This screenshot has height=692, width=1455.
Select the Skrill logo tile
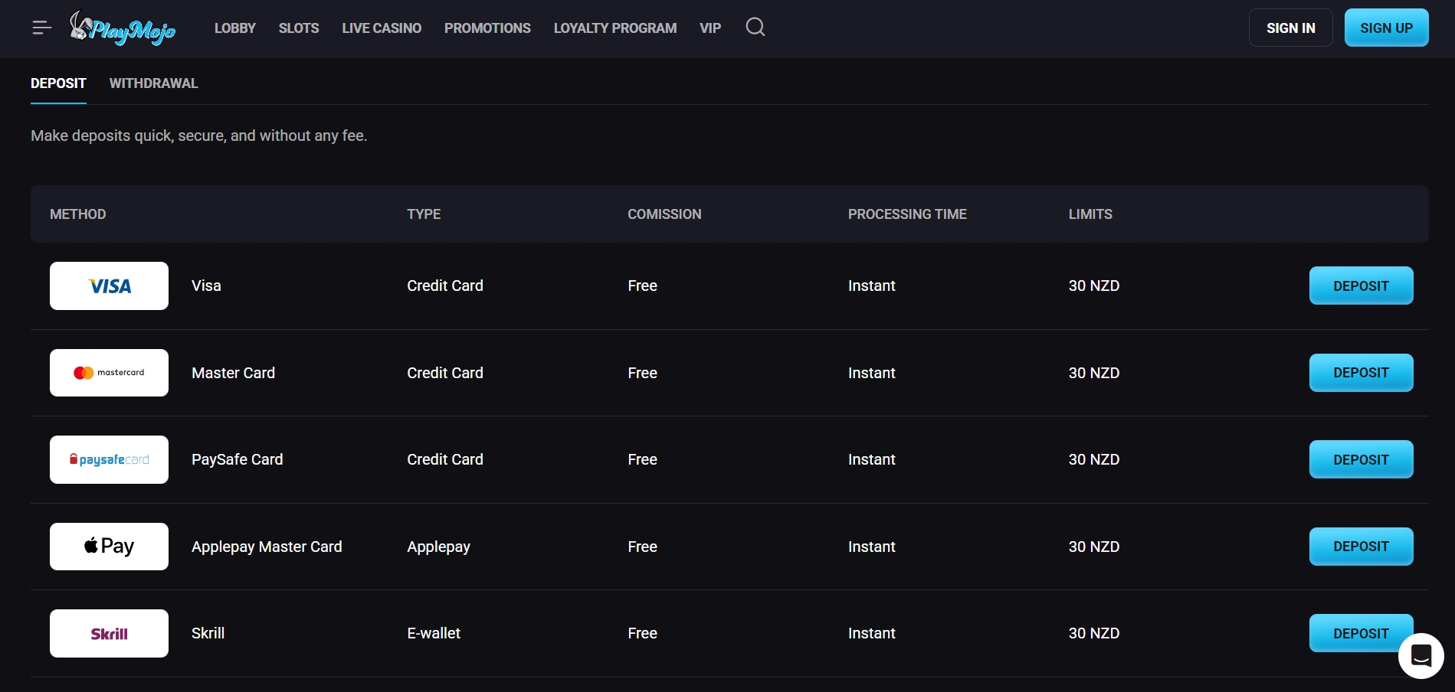click(109, 634)
